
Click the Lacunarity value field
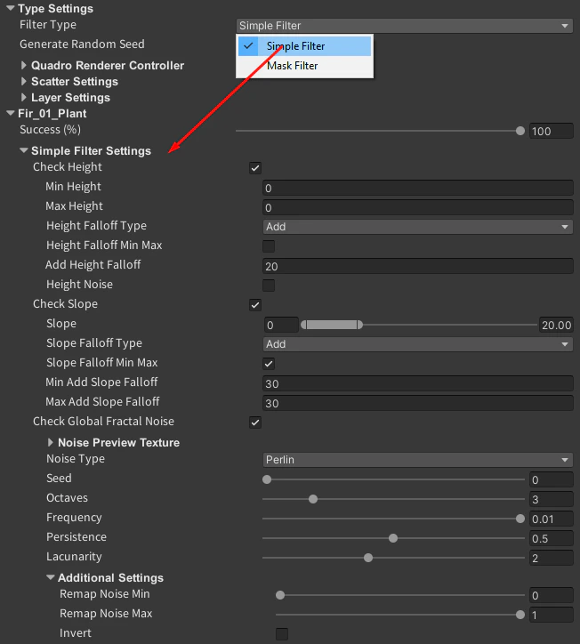point(551,558)
